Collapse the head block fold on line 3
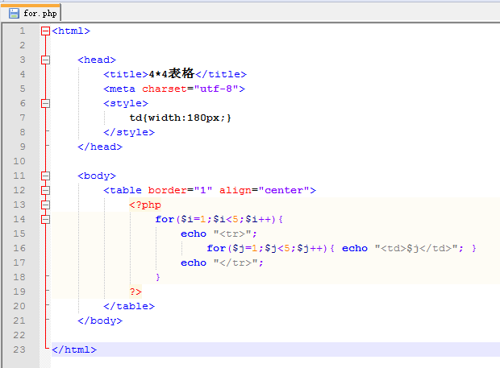Viewport: 500px width, 368px height. pos(46,60)
